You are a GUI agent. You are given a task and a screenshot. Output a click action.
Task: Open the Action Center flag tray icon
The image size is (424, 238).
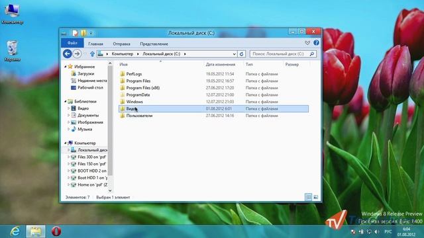(x=353, y=231)
